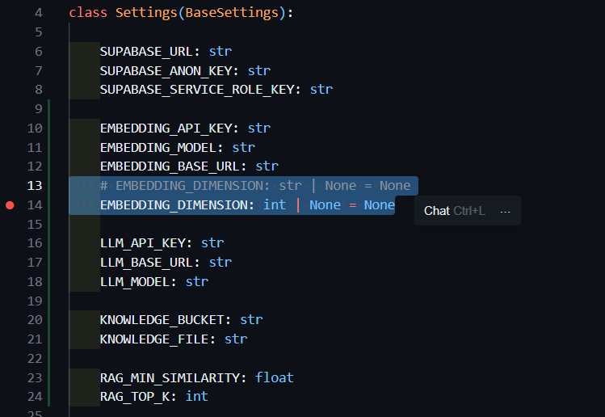Click the str type after KNOWLEDGE_FILE
Image resolution: width=605 pixels, height=417 pixels.
[x=236, y=339]
